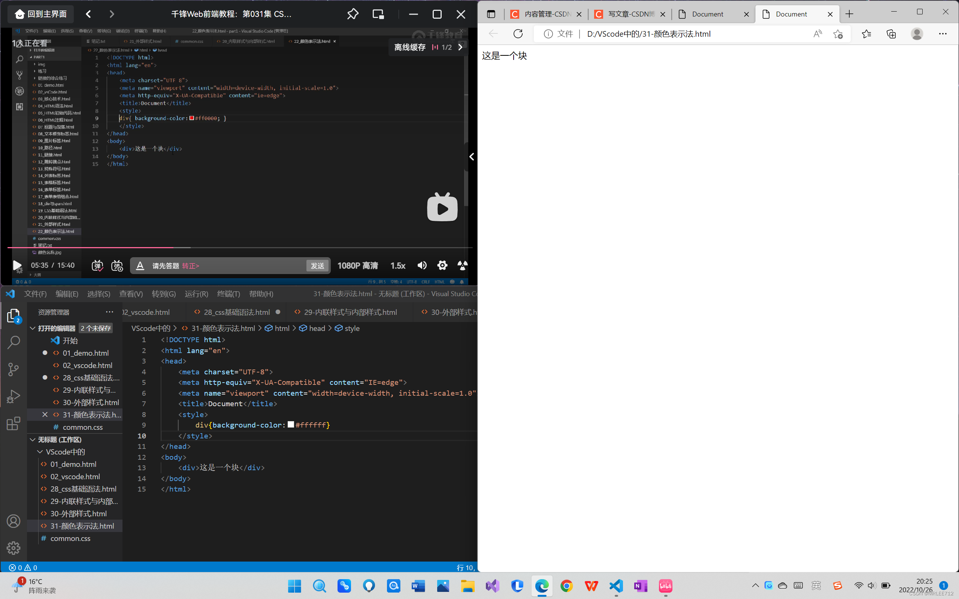The image size is (959, 599).
Task: Pin the video player window on top
Action: click(x=353, y=14)
